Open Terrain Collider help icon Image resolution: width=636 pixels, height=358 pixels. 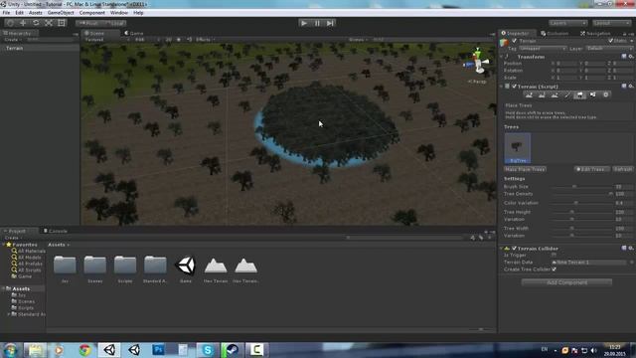624,248
